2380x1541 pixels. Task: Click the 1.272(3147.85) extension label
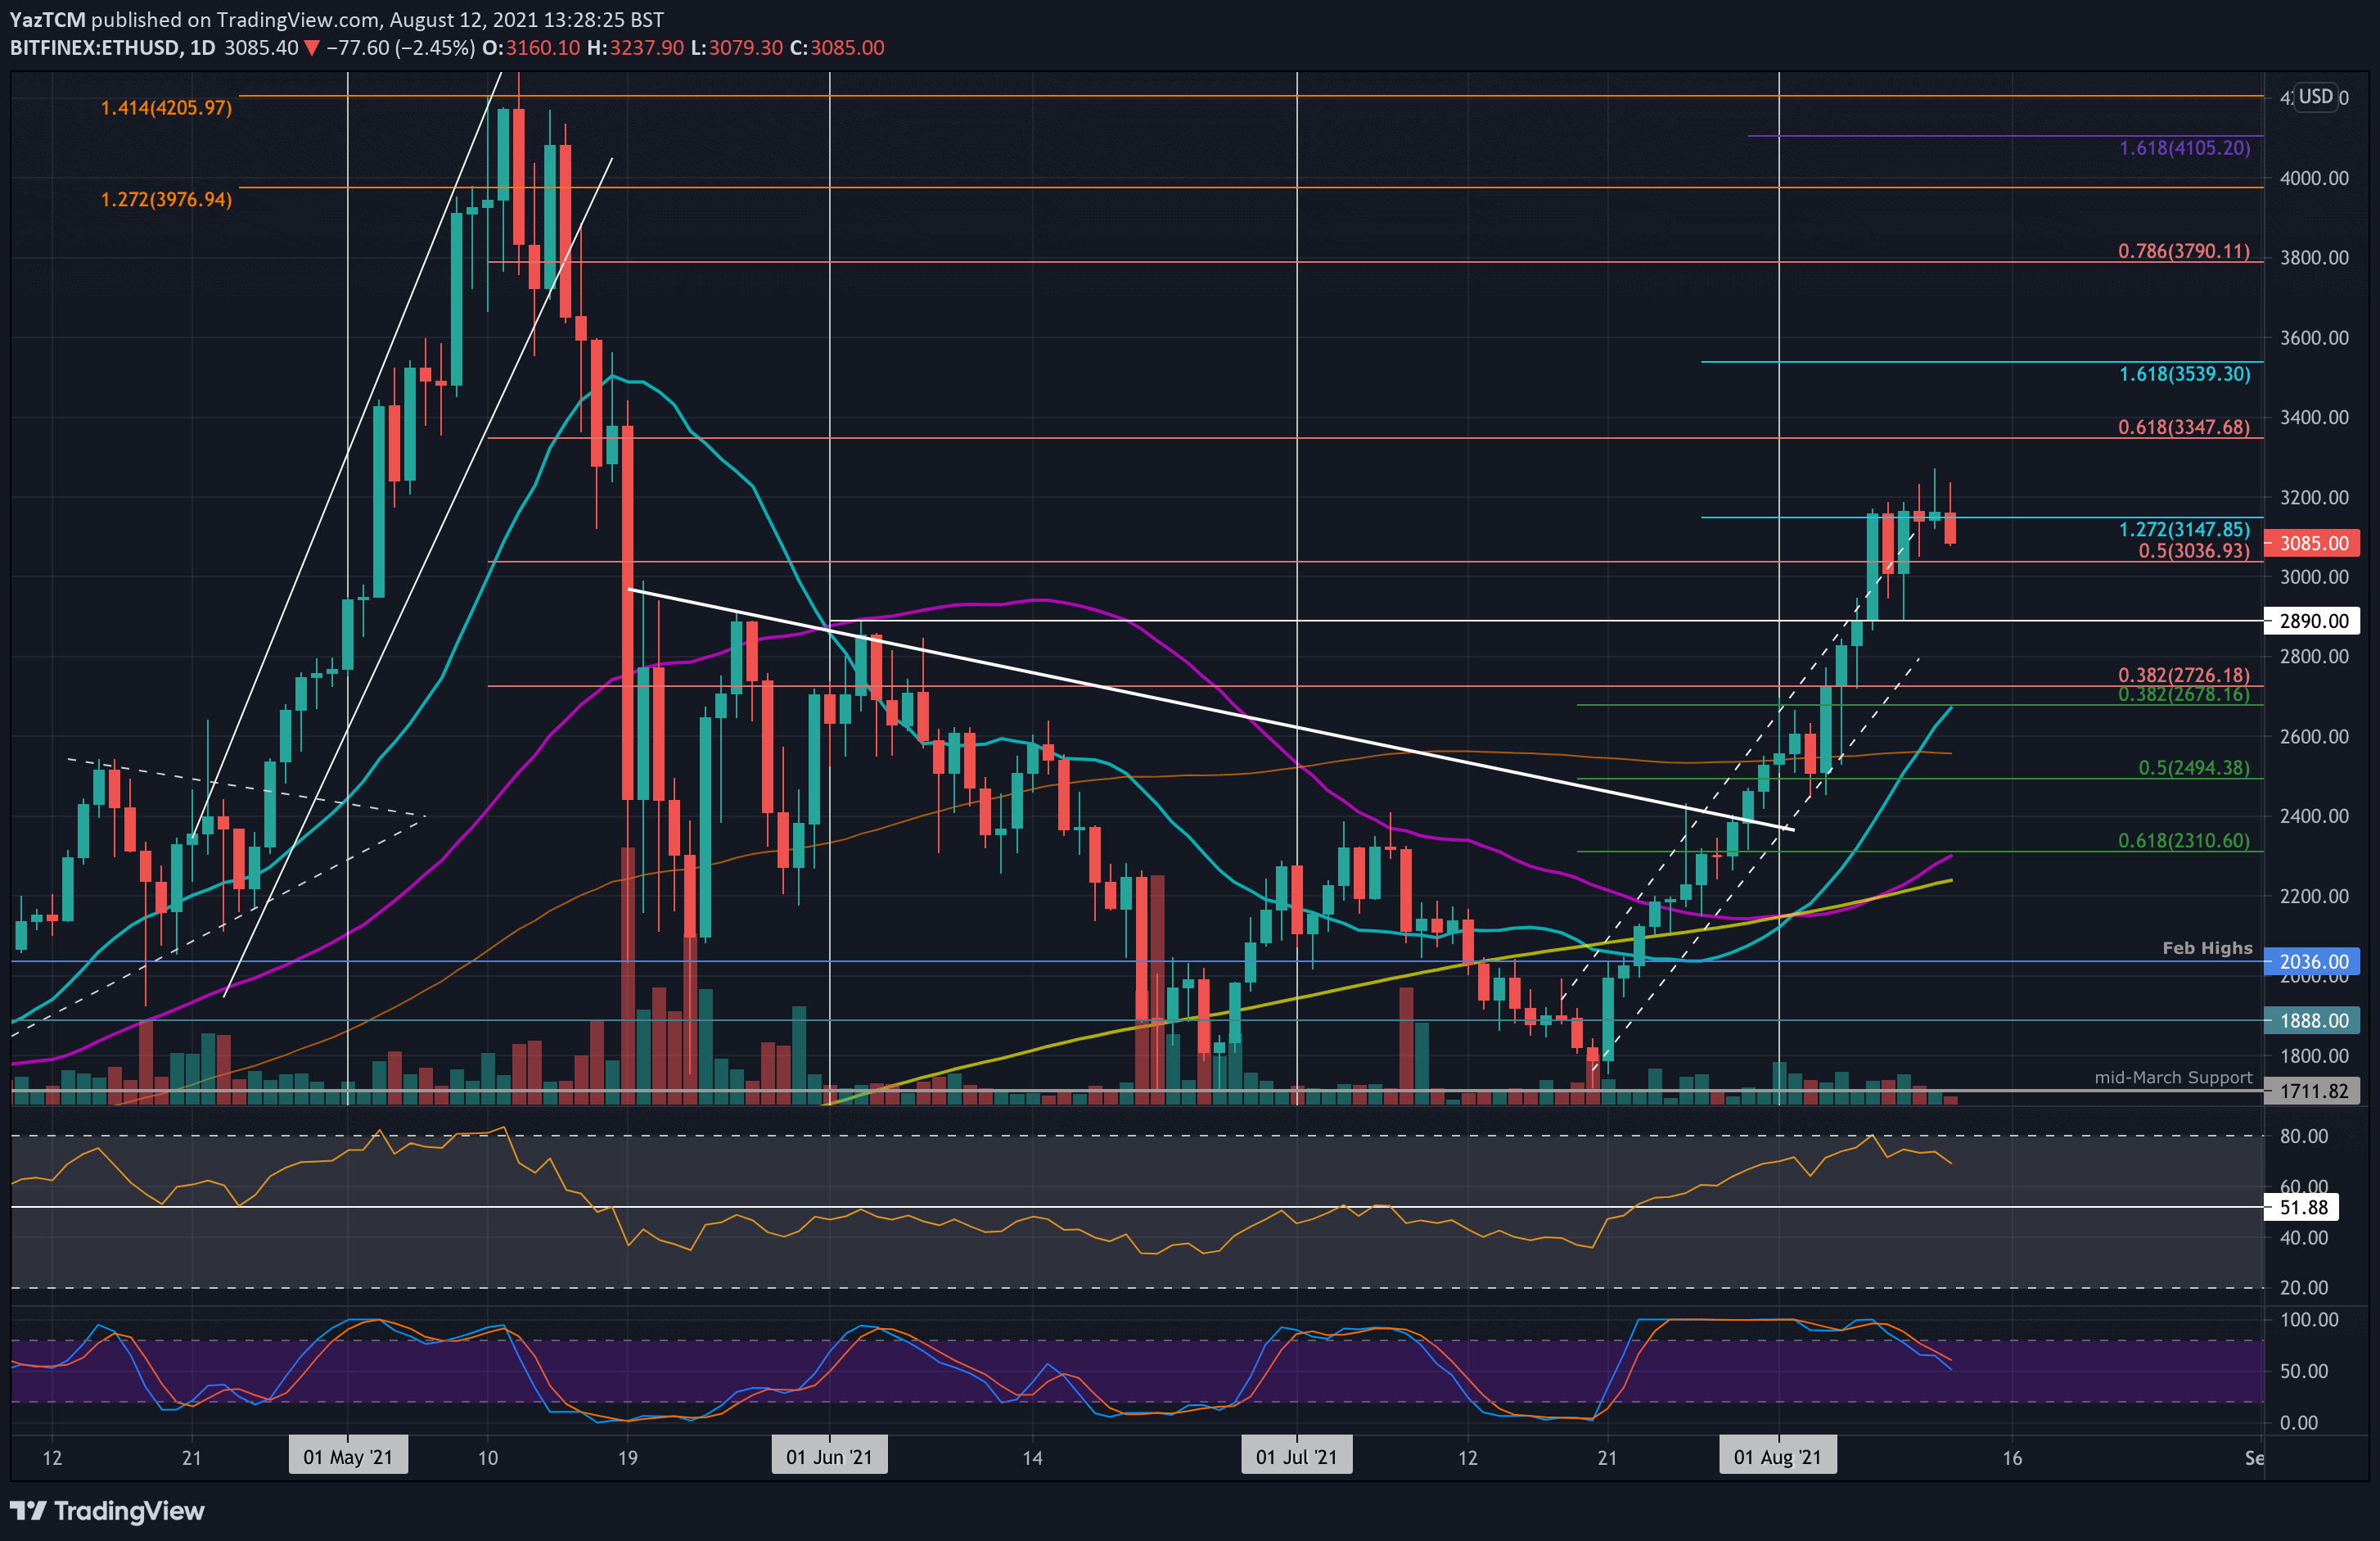coord(2184,529)
